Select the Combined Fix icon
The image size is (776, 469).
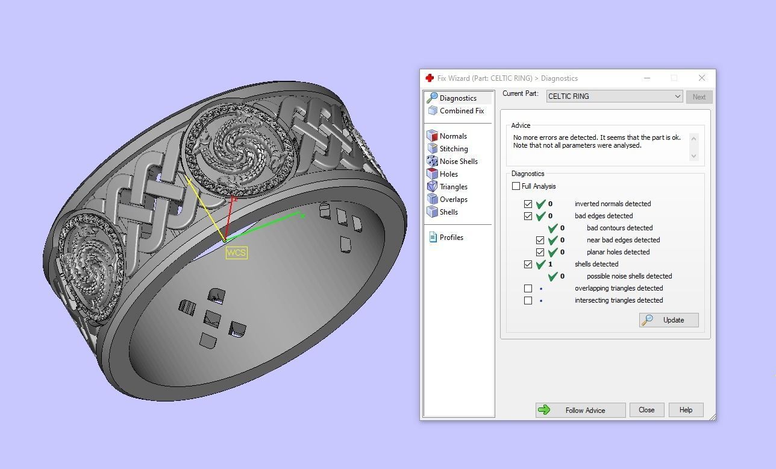point(432,110)
